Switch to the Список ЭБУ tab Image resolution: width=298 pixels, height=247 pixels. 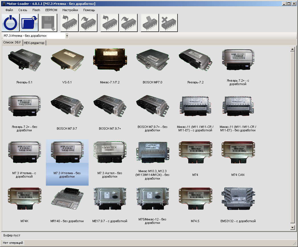12,42
